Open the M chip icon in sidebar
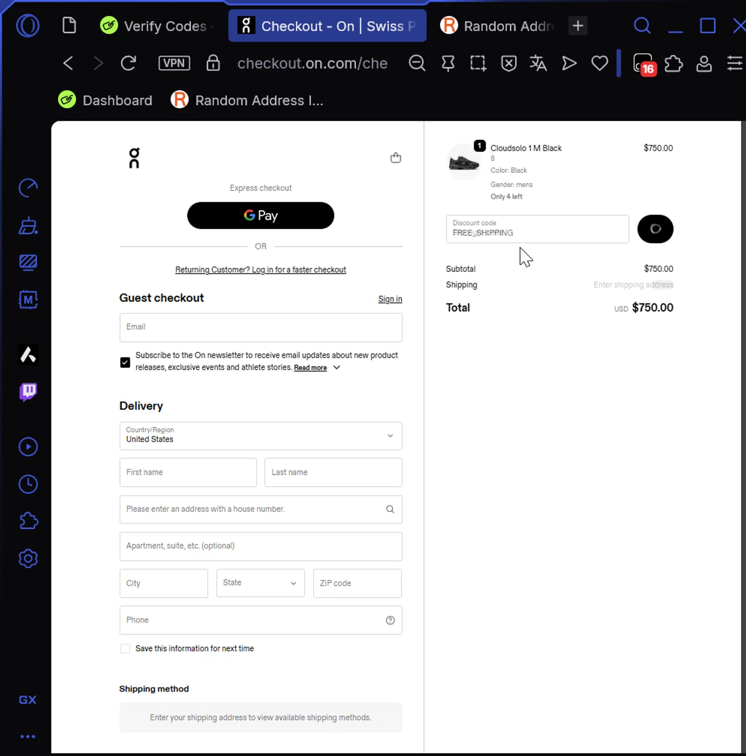 coord(28,300)
